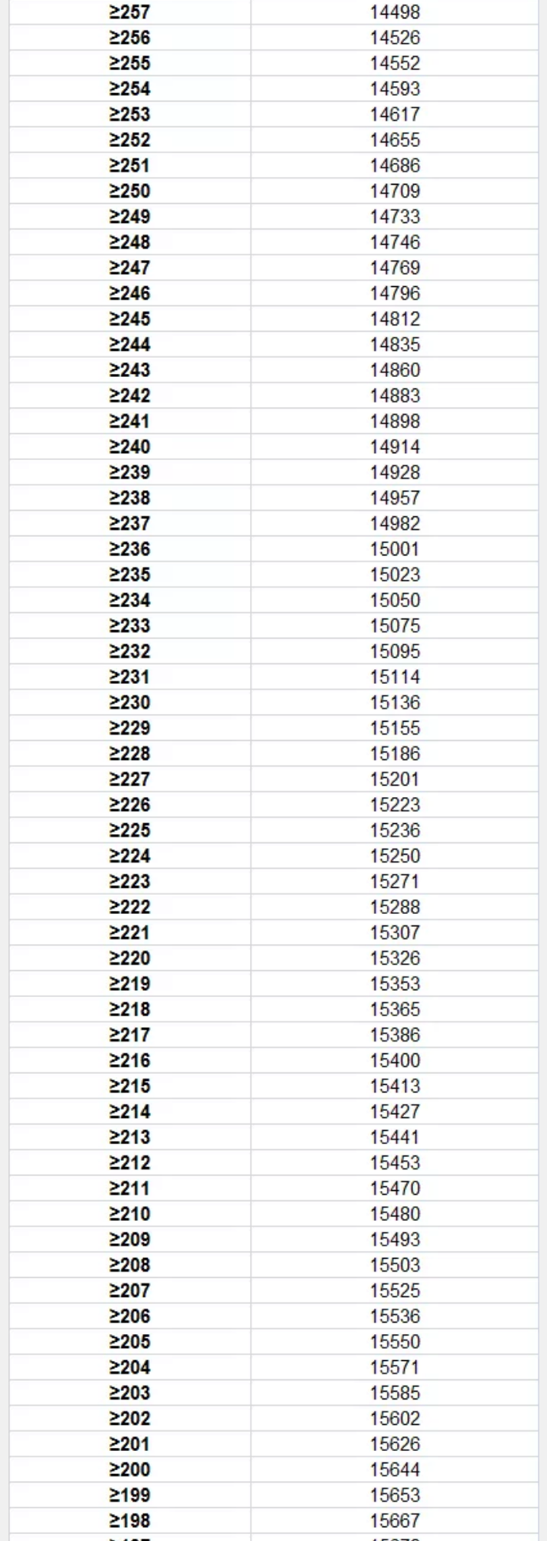Click the ≥250 row label
The image size is (547, 1541).
coord(129,191)
